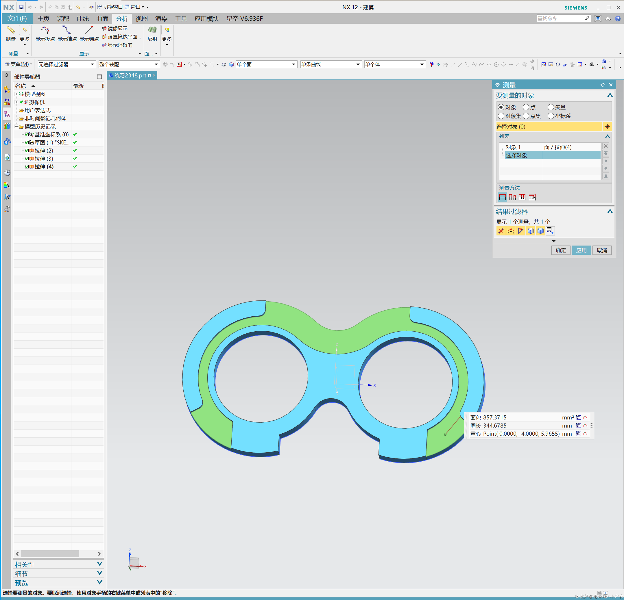Image resolution: width=624 pixels, height=600 pixels.
Task: Click 切换窗口 in the title bar
Action: click(110, 7)
